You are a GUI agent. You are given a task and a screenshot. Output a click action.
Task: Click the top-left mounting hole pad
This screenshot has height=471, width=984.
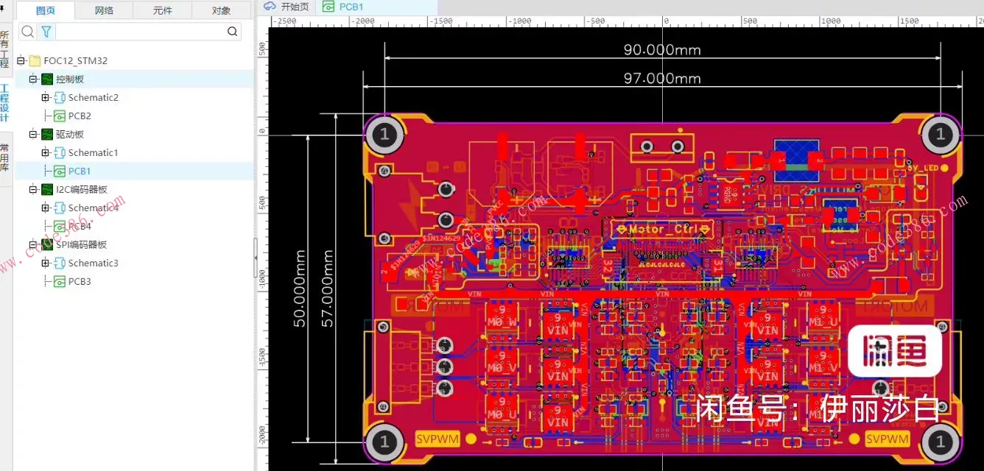coord(383,135)
